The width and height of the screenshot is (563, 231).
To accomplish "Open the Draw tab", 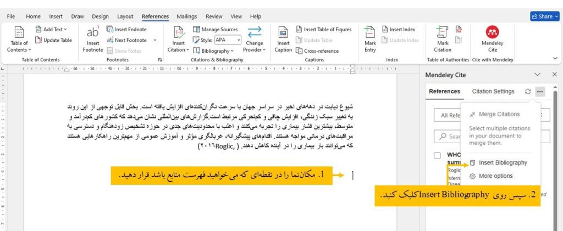I will (x=77, y=16).
